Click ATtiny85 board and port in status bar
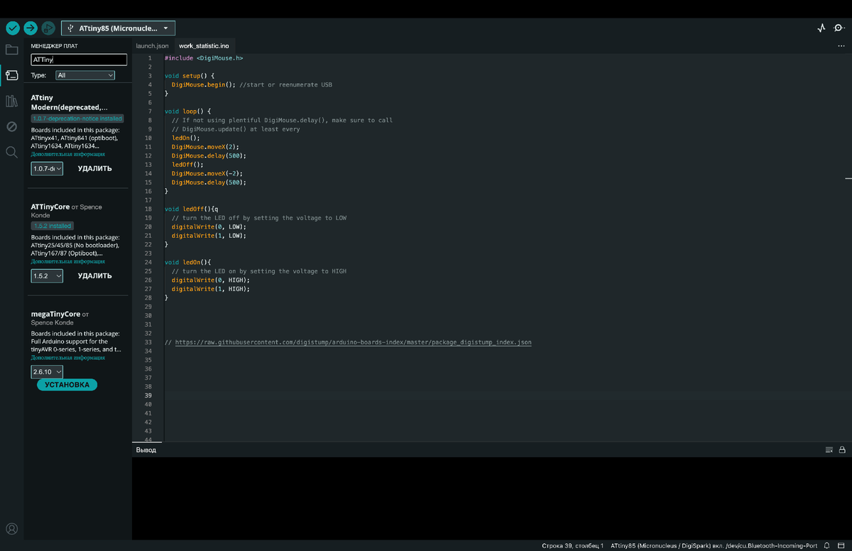852x551 pixels. point(714,545)
